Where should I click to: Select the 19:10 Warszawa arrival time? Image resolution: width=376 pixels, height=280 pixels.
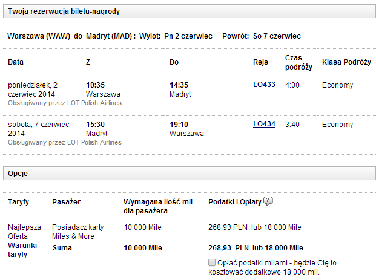coord(179,125)
